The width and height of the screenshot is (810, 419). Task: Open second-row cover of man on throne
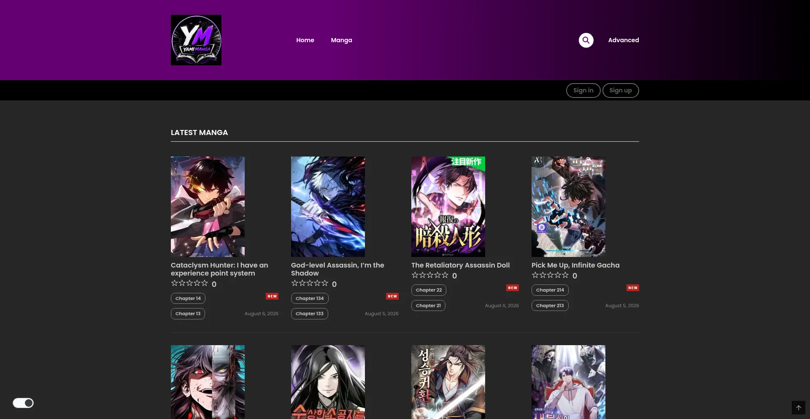[x=568, y=382]
